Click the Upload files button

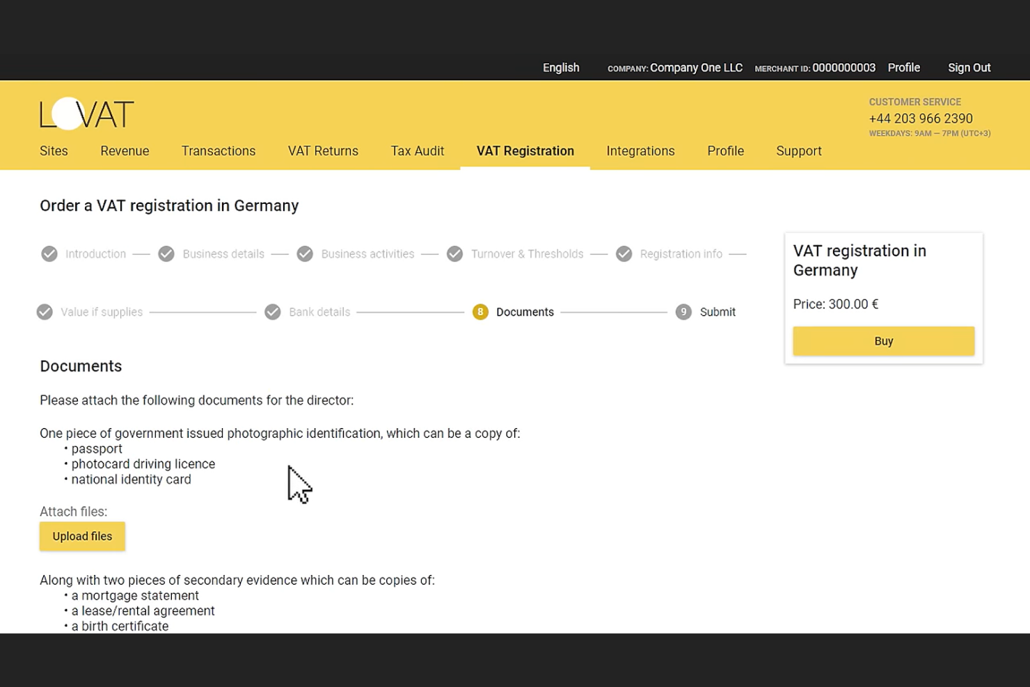[82, 536]
